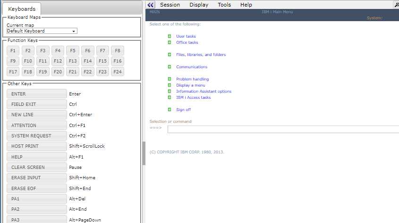Click the green arrow icon beside Office tasks
Image resolution: width=399 pixels, height=223 pixels.
tap(170, 42)
